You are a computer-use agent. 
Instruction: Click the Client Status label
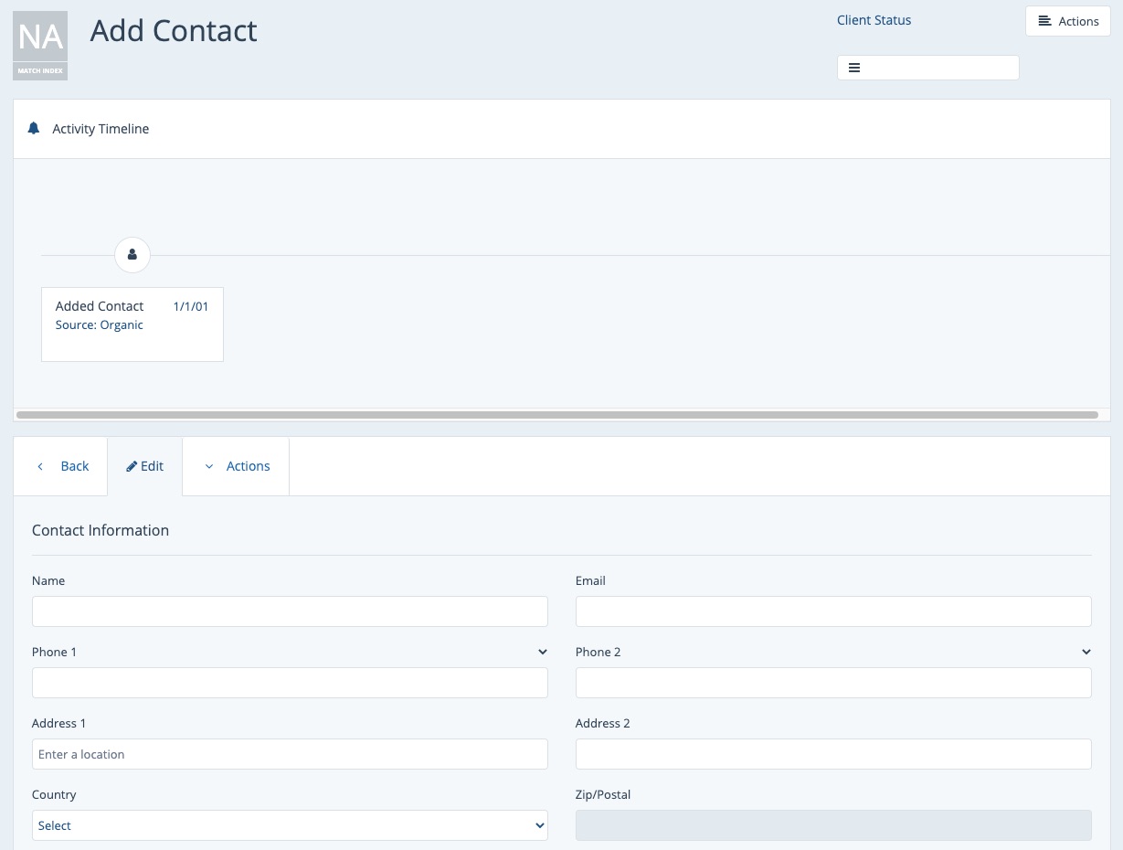click(874, 20)
